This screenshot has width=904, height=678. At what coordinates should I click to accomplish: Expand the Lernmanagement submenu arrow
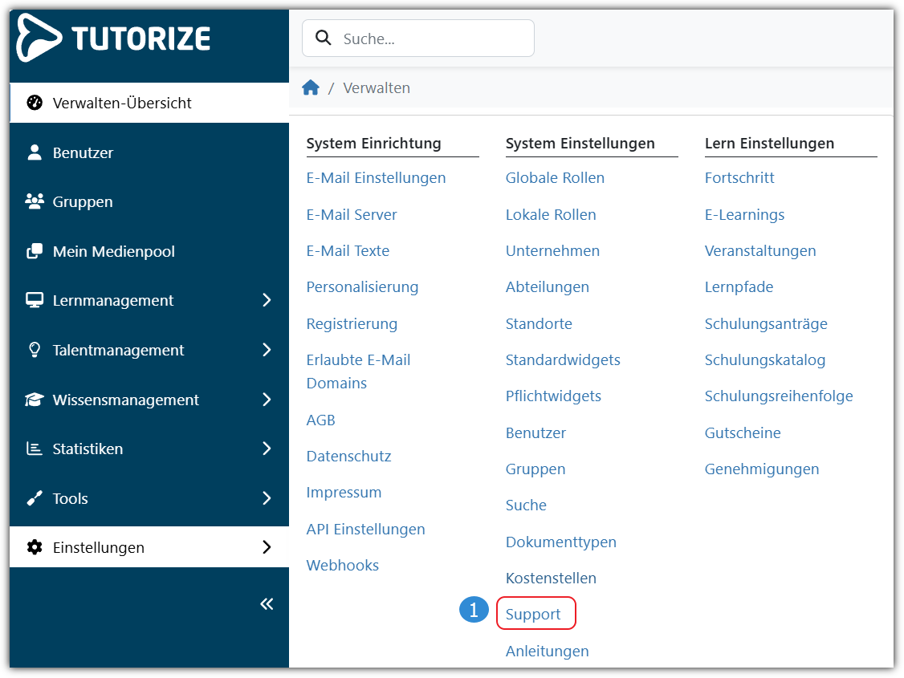click(267, 300)
